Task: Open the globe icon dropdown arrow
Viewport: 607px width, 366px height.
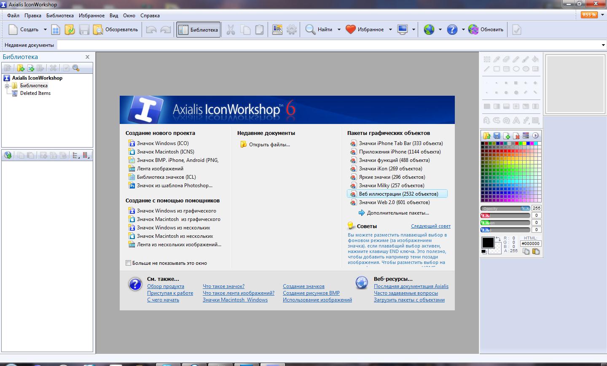Action: tap(440, 30)
